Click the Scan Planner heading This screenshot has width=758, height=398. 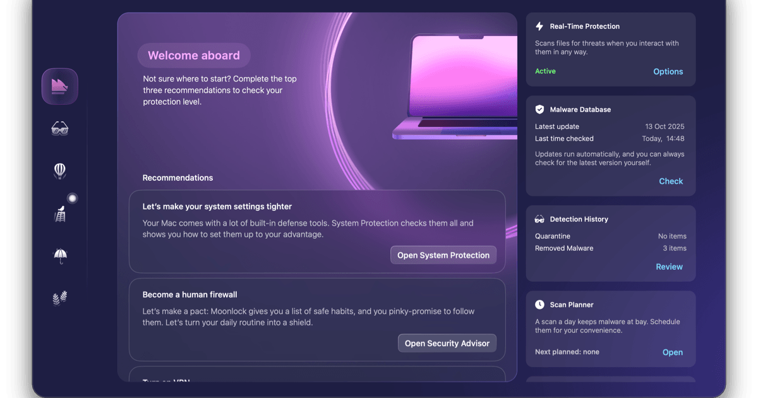coord(572,305)
